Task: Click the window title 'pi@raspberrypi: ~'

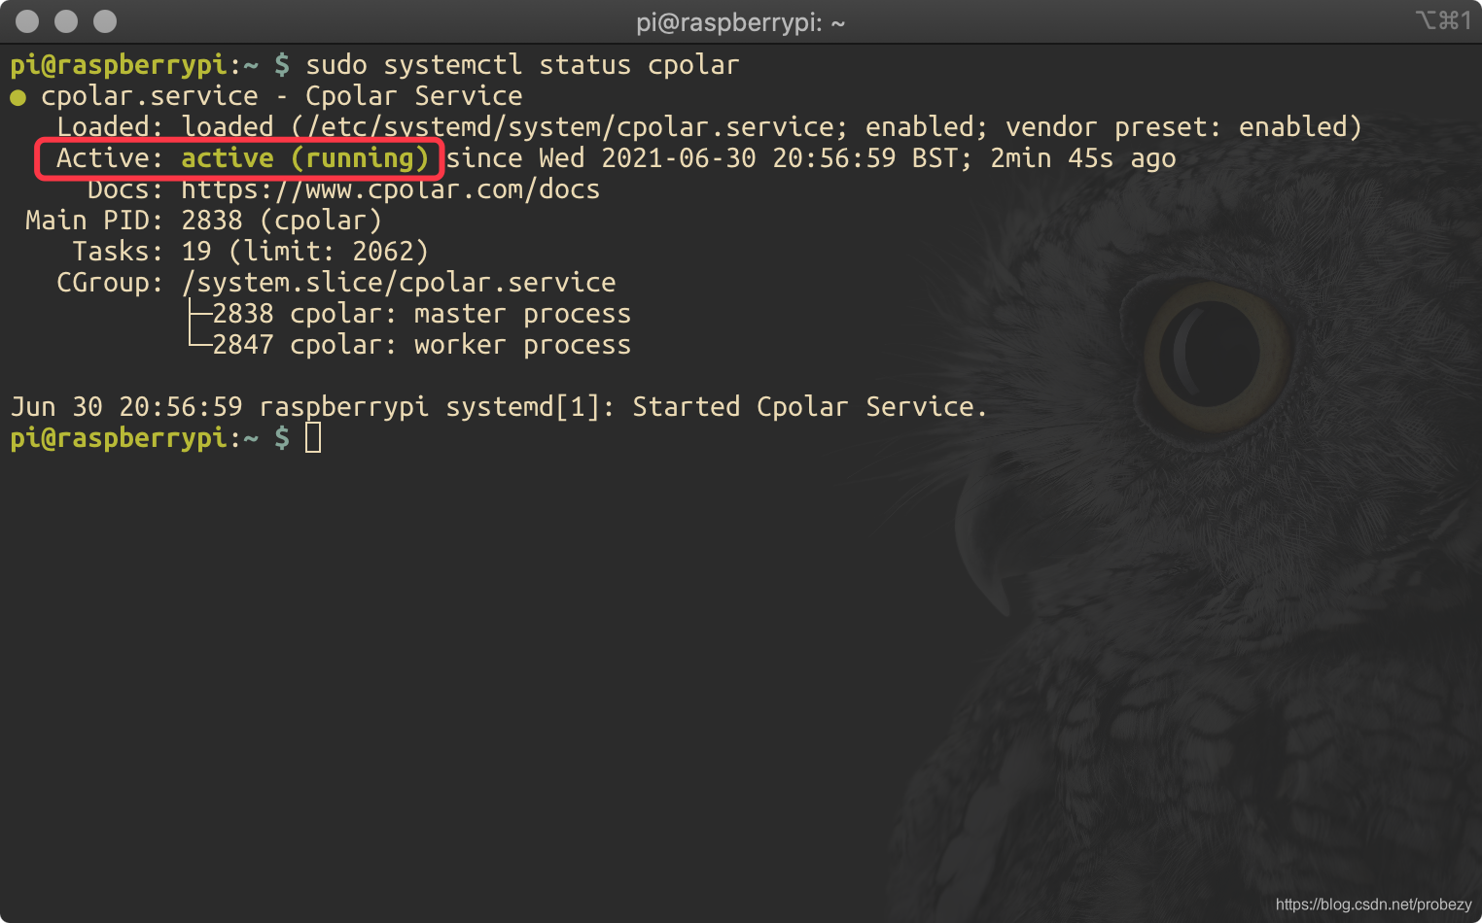Action: (741, 22)
